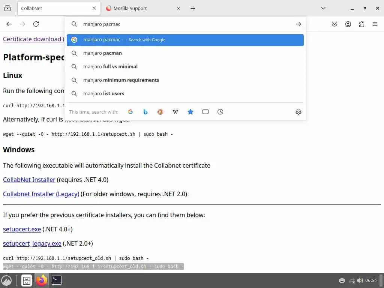Close the CollabNet tab
Screen dimensions: 384x288
(94, 8)
